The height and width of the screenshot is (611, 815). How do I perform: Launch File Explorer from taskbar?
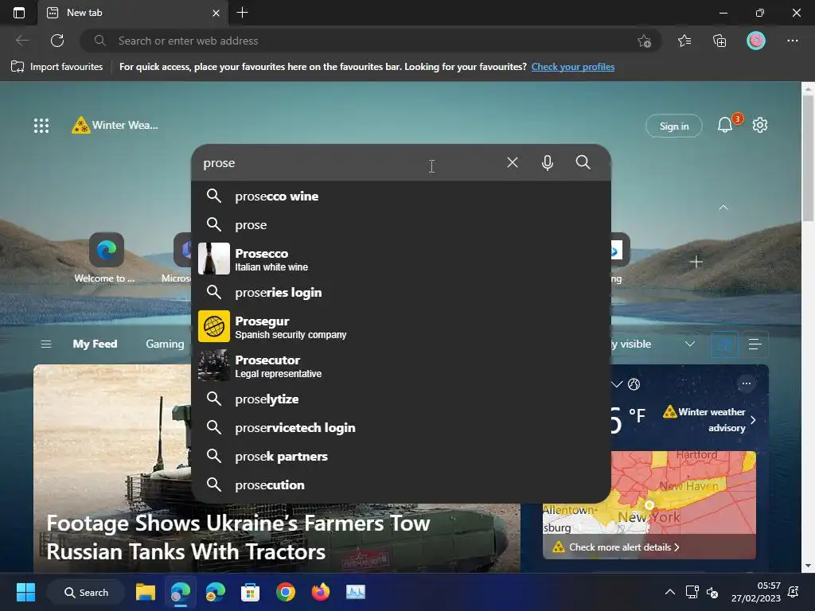click(x=146, y=592)
